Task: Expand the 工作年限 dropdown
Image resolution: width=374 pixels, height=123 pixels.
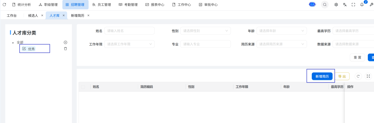Action: coord(129,44)
